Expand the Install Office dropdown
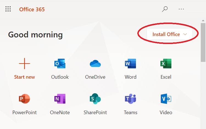This screenshot has height=129, width=206. pyautogui.click(x=170, y=34)
